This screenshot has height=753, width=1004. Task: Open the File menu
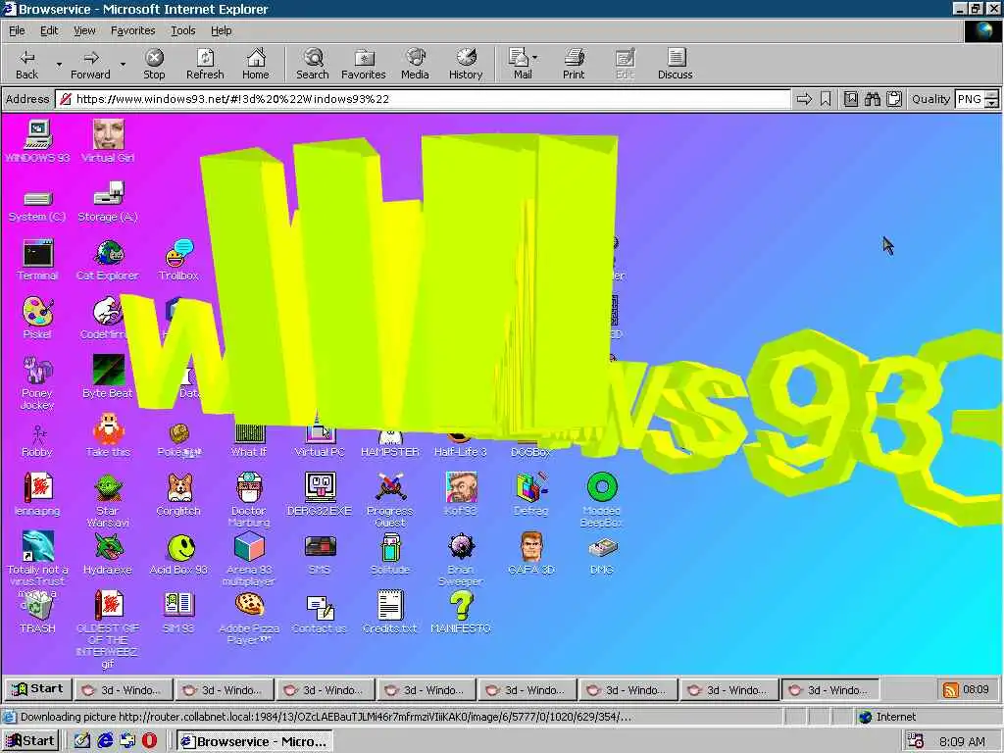[17, 30]
